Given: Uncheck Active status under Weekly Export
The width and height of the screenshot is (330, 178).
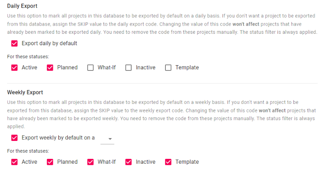Looking at the screenshot, I should pyautogui.click(x=15, y=162).
